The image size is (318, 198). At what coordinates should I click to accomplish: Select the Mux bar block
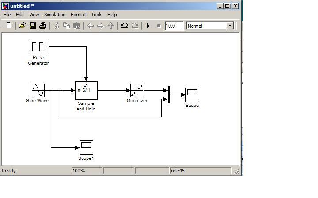pyautogui.click(x=169, y=95)
